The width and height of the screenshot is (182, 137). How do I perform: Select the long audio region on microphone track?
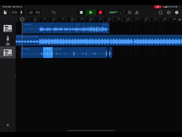(99, 40)
